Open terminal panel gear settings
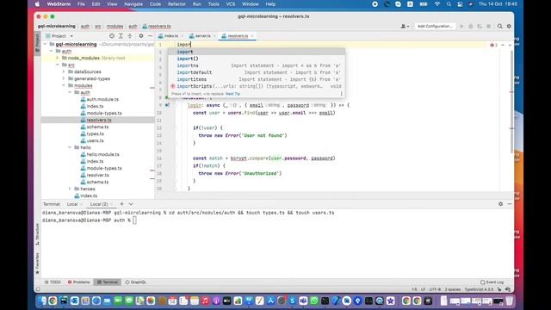Viewport: 551px width, 310px height. (500, 204)
